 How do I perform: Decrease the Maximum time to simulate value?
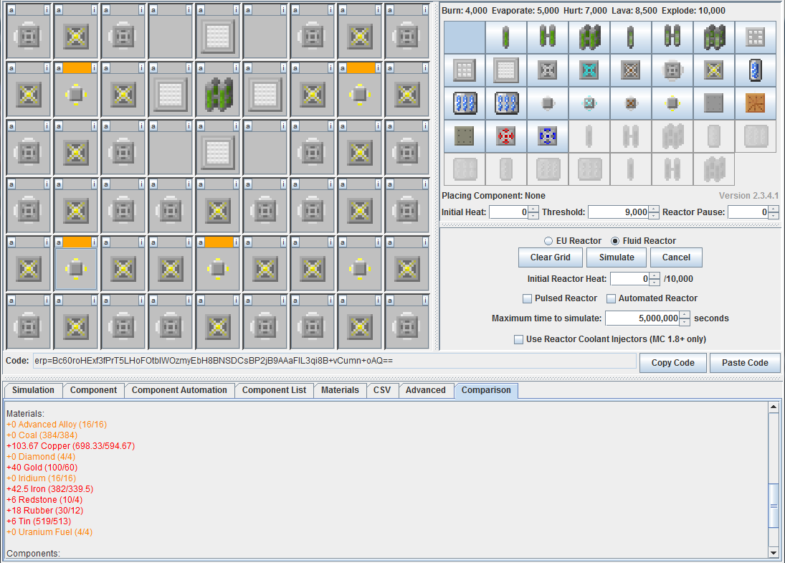click(685, 322)
